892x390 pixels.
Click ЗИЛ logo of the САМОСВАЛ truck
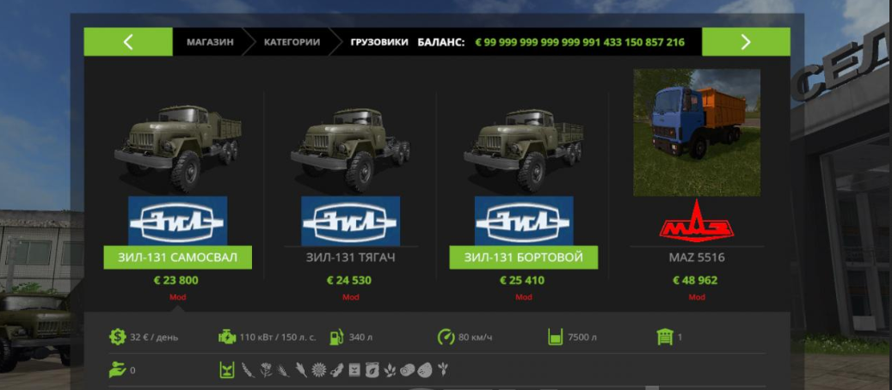(x=177, y=221)
